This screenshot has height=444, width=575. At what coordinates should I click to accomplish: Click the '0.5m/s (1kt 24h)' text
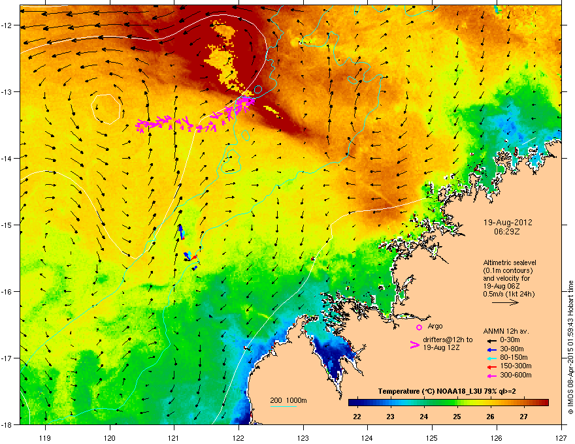pos(508,294)
